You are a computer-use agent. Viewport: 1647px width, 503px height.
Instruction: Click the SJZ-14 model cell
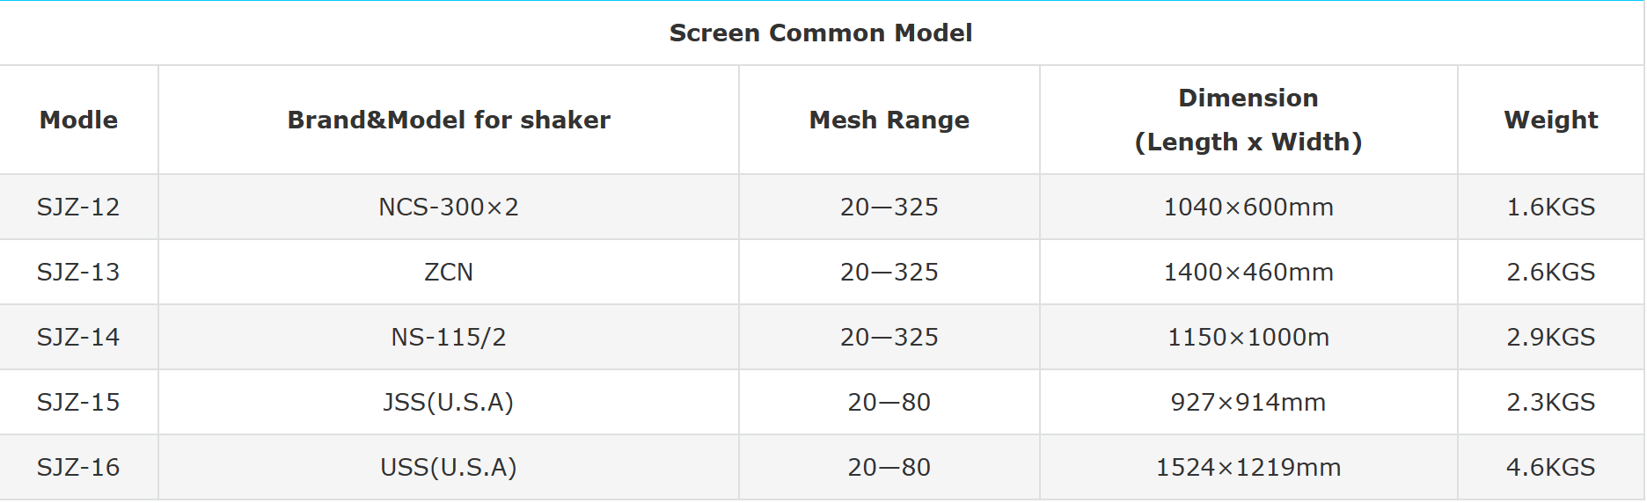point(78,337)
